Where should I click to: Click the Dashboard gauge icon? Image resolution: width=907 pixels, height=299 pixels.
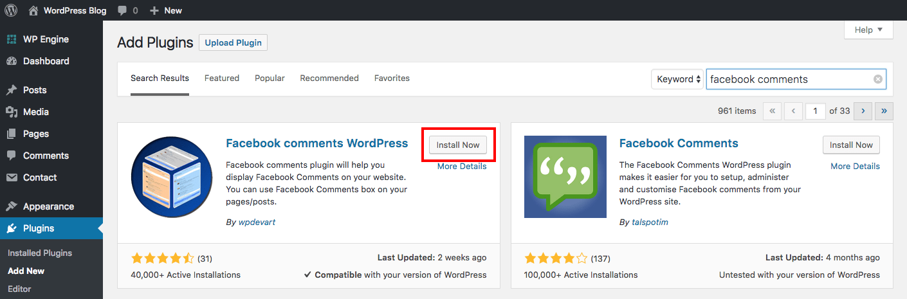coord(12,61)
